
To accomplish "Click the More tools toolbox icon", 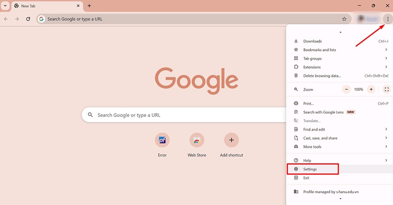I will [296, 147].
